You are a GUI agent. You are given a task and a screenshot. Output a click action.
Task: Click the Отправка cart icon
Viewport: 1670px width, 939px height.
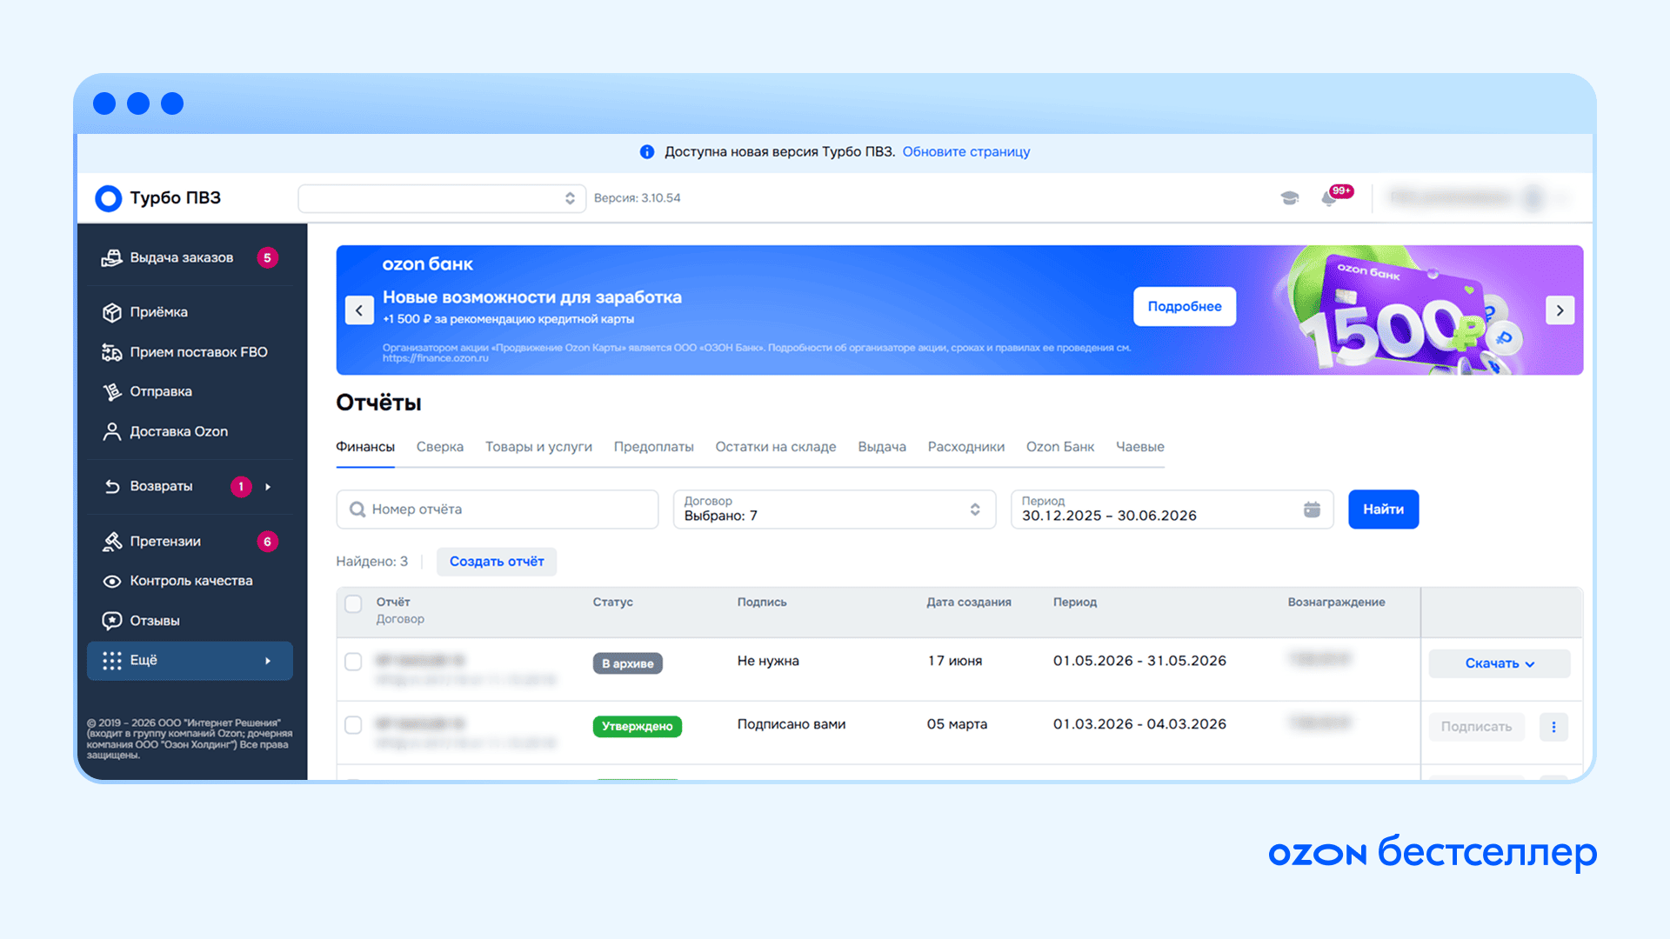click(111, 392)
